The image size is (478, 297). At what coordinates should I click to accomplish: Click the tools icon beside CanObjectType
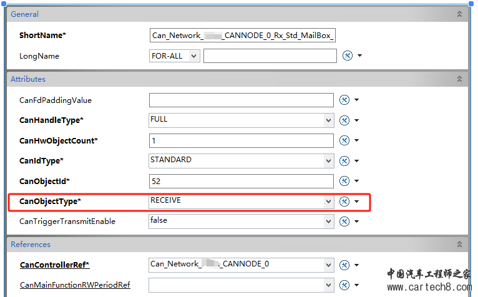point(344,202)
